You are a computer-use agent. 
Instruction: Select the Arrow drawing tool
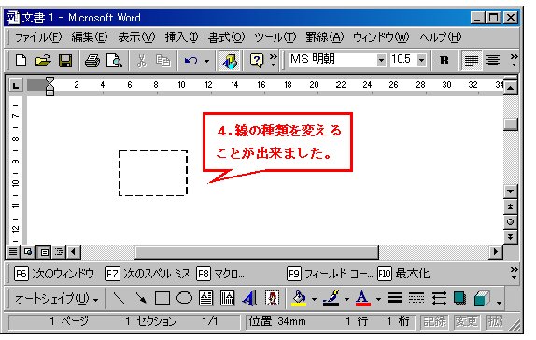(x=141, y=298)
